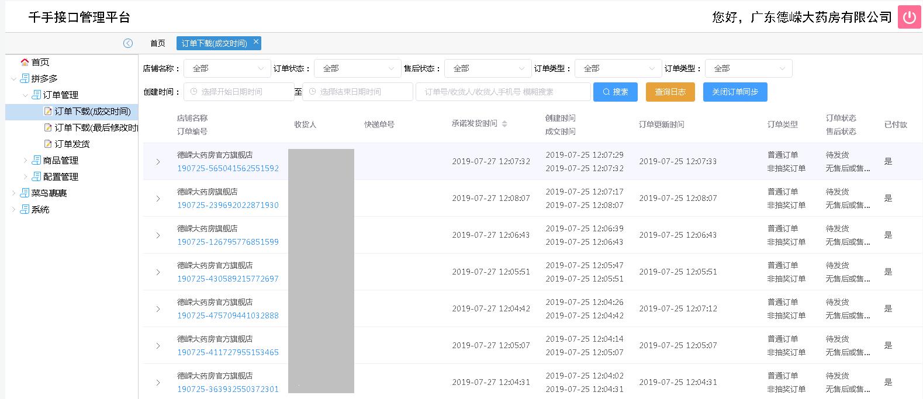
Task: Click the calendar icon in end date field
Action: 312,92
